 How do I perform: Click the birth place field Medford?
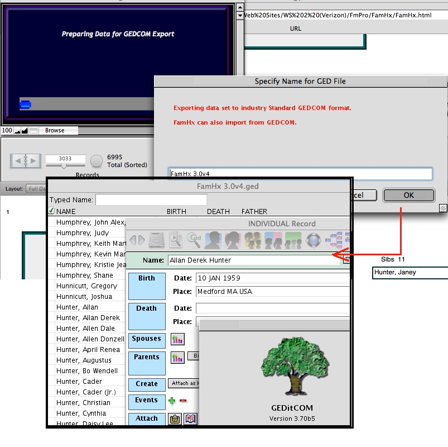tap(273, 291)
